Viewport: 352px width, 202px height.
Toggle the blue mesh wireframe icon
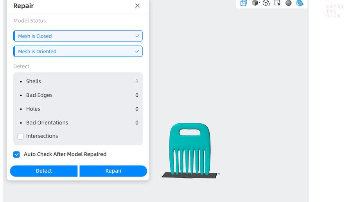coord(300,3)
